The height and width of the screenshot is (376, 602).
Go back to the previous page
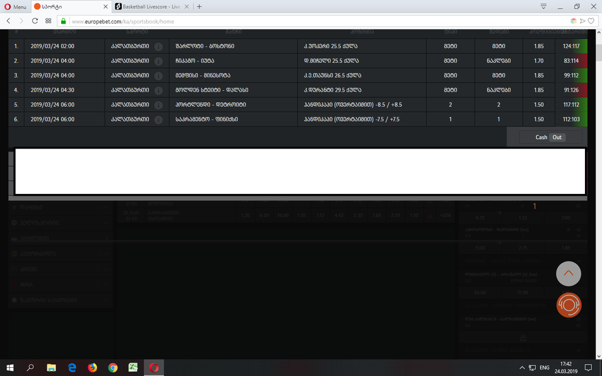(8, 21)
